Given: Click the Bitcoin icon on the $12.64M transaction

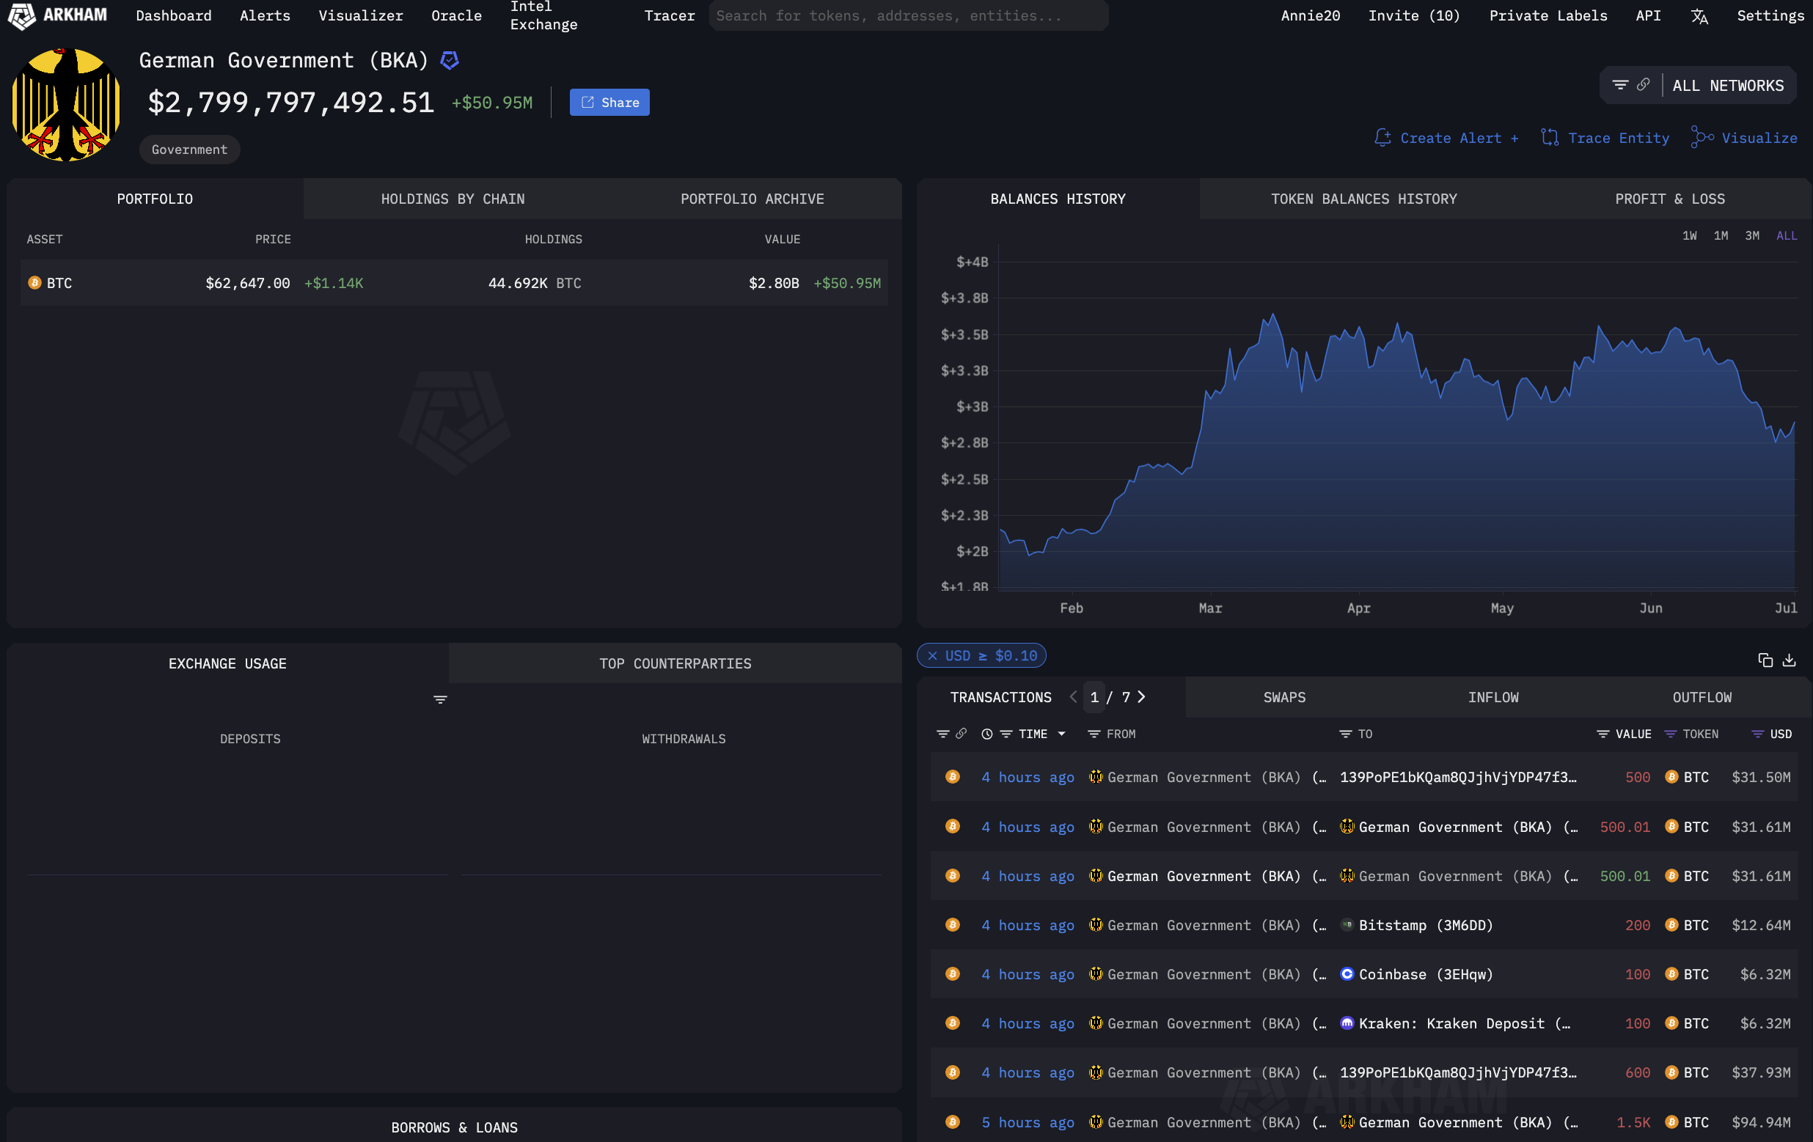Looking at the screenshot, I should point(1671,924).
